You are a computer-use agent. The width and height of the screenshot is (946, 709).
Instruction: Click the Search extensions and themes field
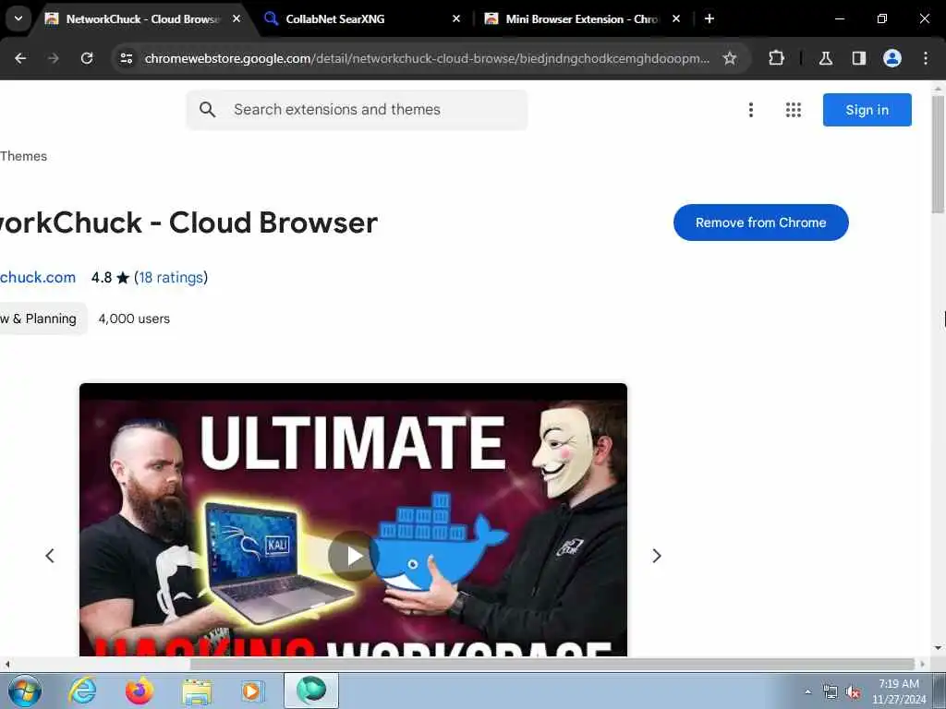(x=357, y=110)
